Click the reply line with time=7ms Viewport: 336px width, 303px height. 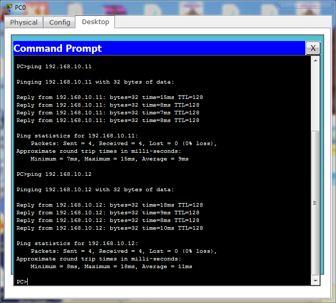(108, 113)
